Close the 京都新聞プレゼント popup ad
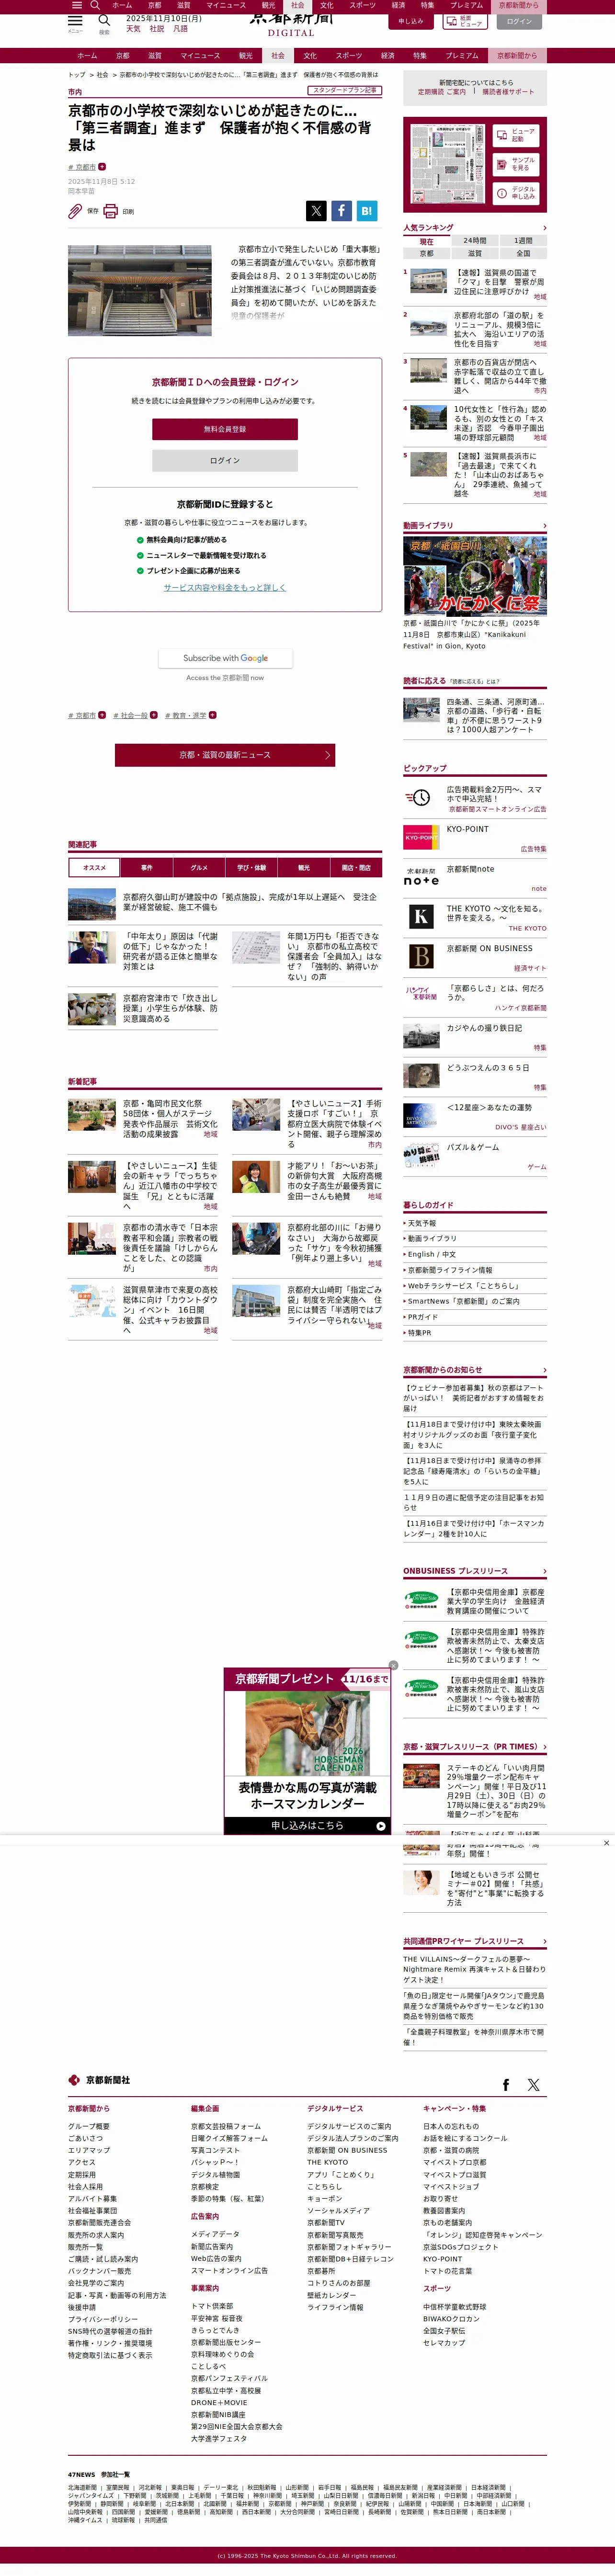Image resolution: width=615 pixels, height=2576 pixels. [x=393, y=1665]
